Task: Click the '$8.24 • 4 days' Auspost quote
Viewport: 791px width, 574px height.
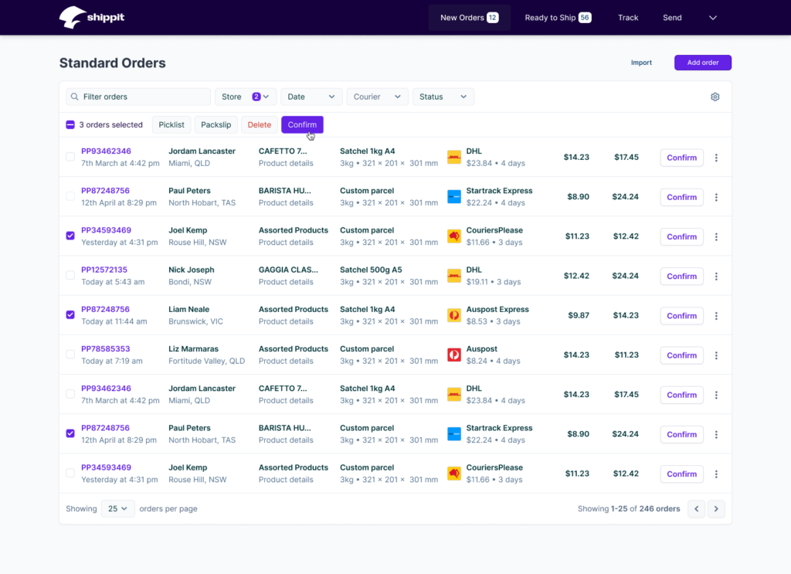Action: 494,361
